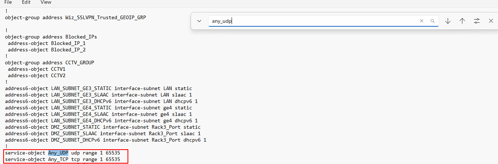Click the LAN_SUBNET_GE3_STATIC address6-object line

[x=98, y=88]
